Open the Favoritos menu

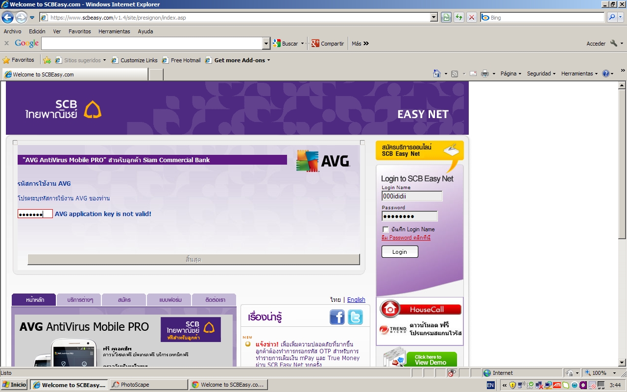click(x=80, y=31)
